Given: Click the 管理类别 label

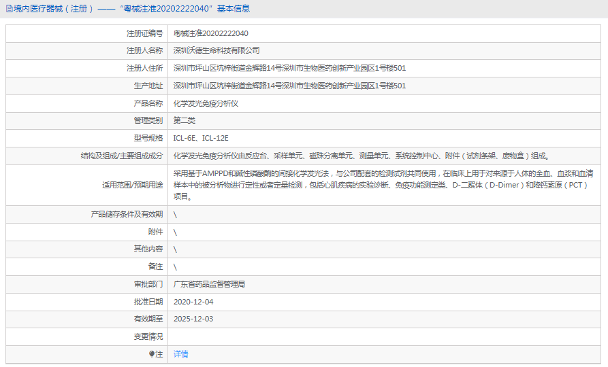Looking at the screenshot, I should (x=148, y=120).
